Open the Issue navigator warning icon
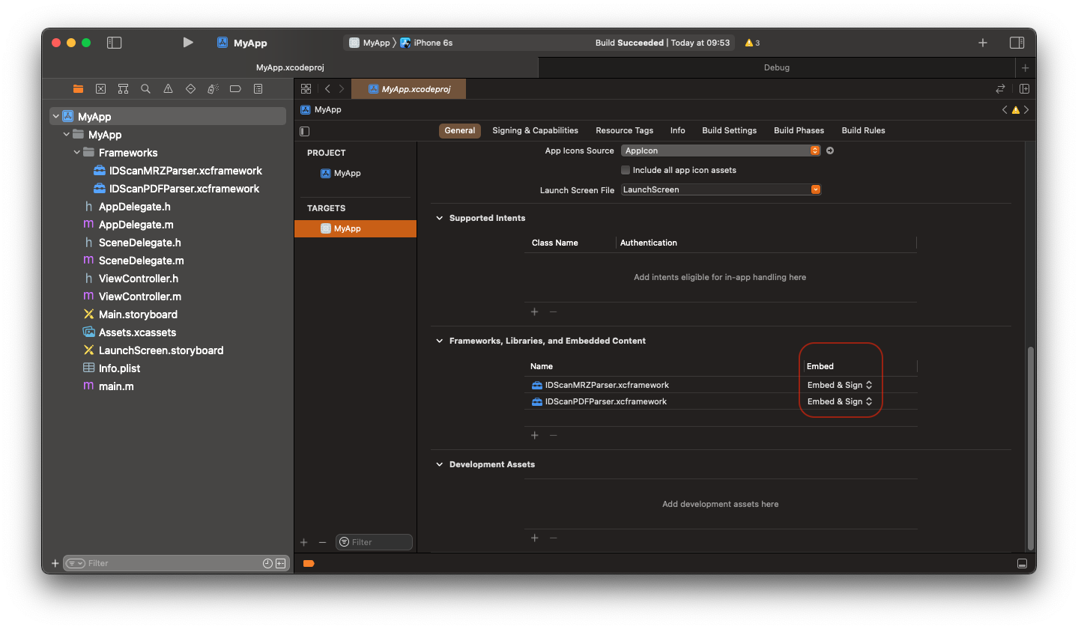1078x629 pixels. click(x=168, y=88)
